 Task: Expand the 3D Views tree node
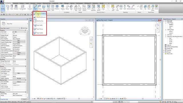[166, 35]
